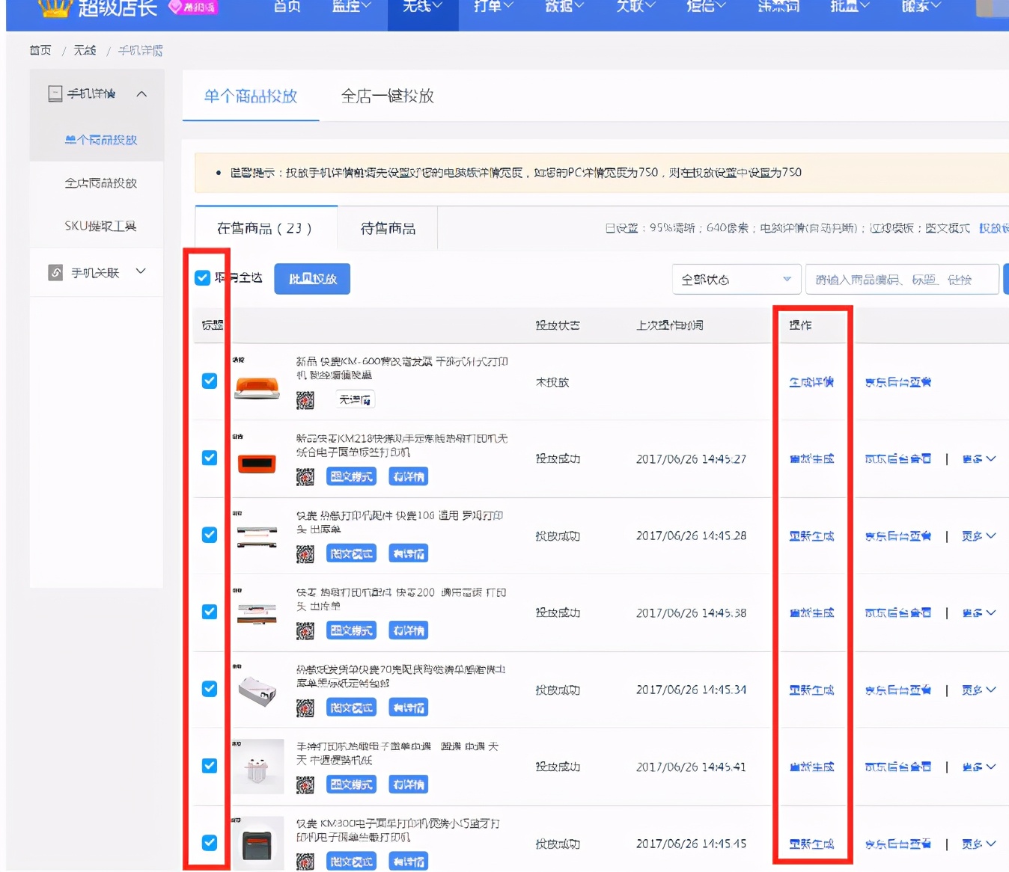Uncheck the KM300 product's checkbox
Screen dimensions: 1009x872
point(210,842)
